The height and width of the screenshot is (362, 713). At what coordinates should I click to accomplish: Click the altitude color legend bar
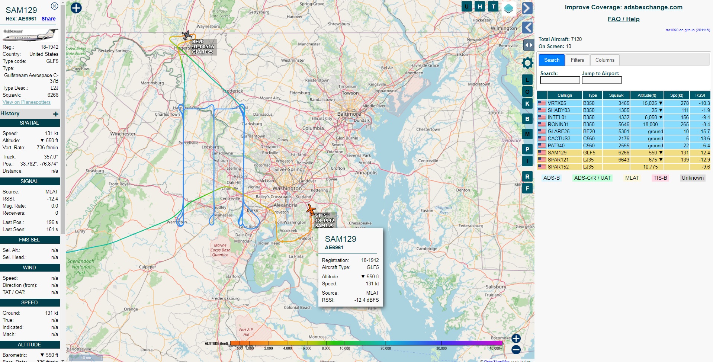(366, 343)
